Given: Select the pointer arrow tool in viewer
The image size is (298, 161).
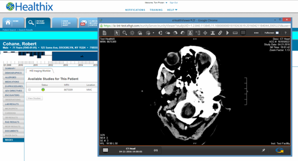Looking at the screenshot, I should 117,33.
